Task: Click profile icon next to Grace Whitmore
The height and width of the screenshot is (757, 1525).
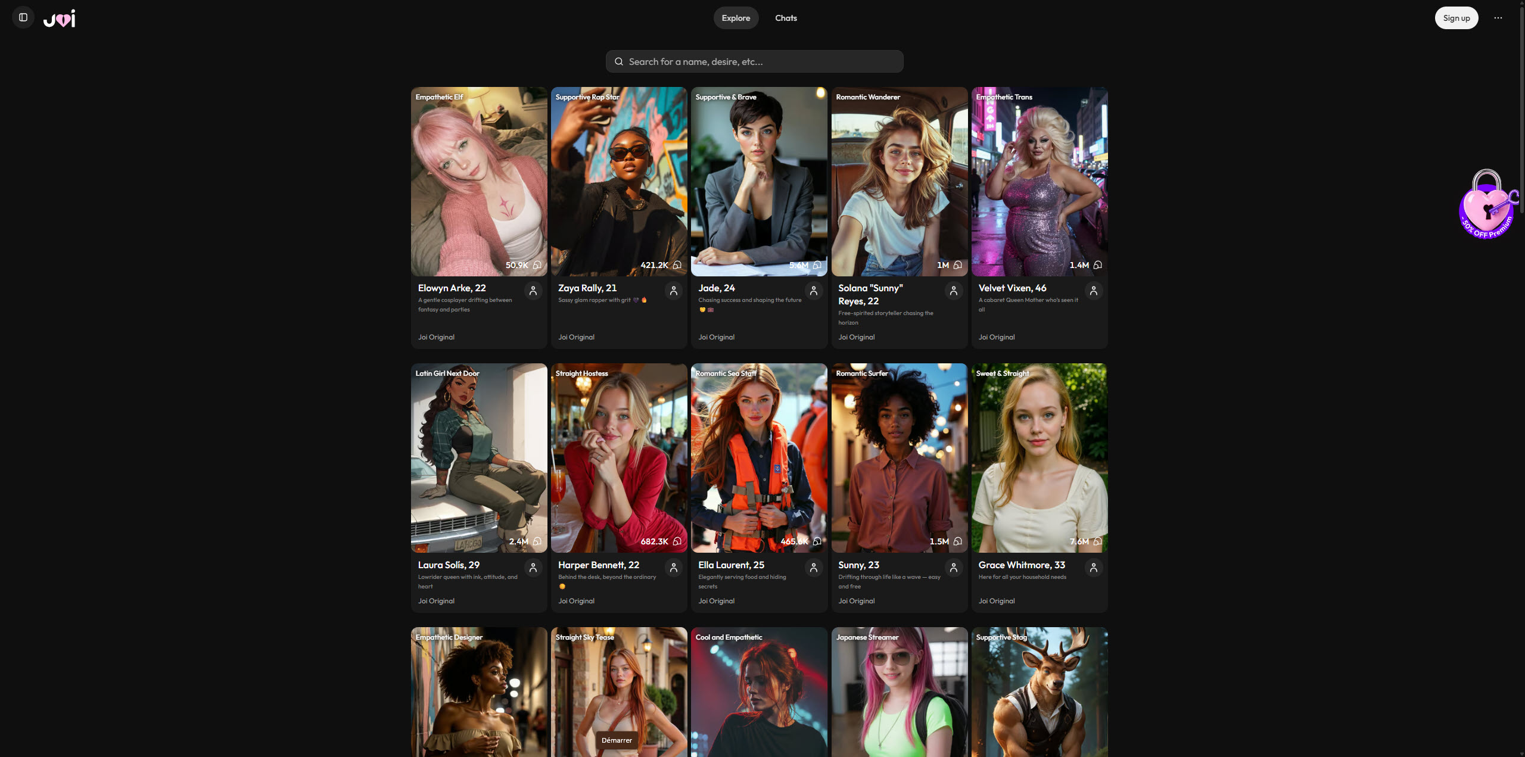Action: [x=1093, y=568]
